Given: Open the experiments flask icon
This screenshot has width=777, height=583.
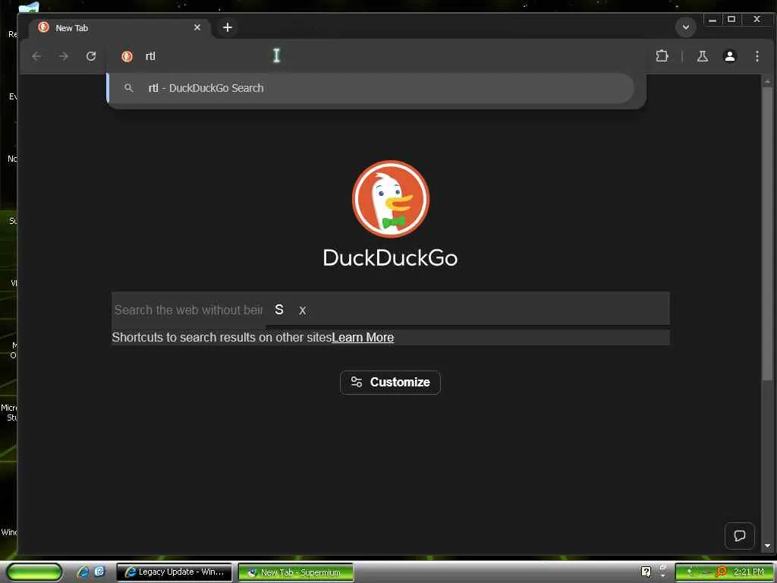Looking at the screenshot, I should pyautogui.click(x=702, y=56).
